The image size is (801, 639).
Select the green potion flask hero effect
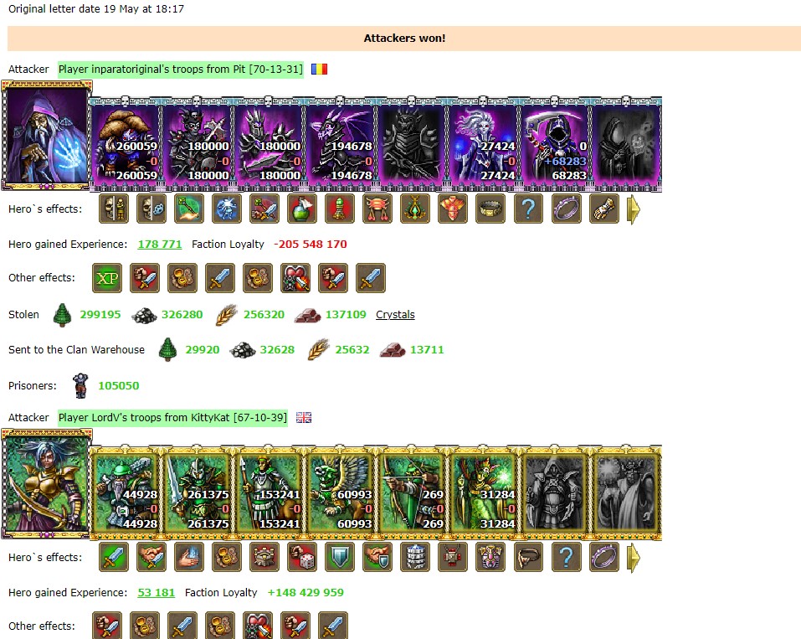click(x=302, y=209)
